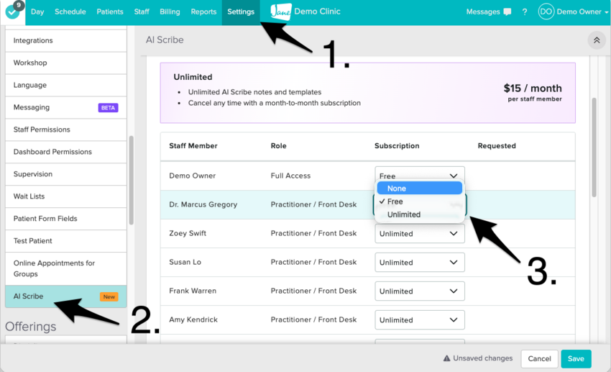Switch to the Schedule tab
The width and height of the screenshot is (611, 372).
pyautogui.click(x=70, y=12)
